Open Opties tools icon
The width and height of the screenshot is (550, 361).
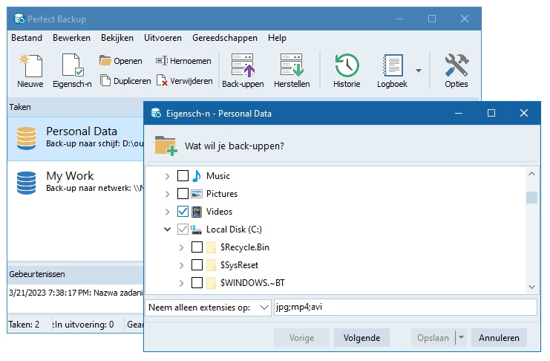pyautogui.click(x=456, y=65)
